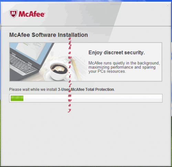Click the McAfee red shield logo
Image resolution: width=172 pixels, height=167 pixels.
pyautogui.click(x=13, y=14)
